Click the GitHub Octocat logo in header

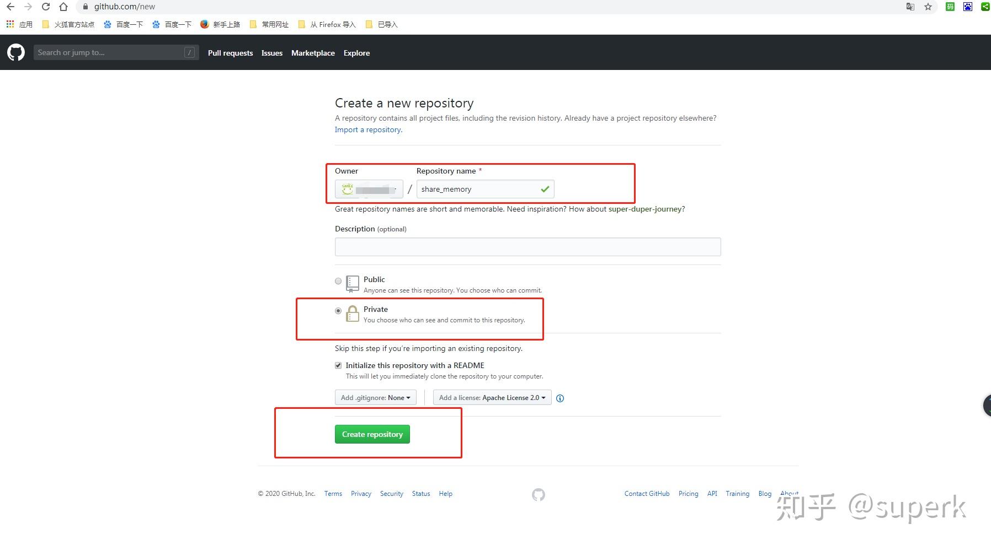click(x=16, y=52)
